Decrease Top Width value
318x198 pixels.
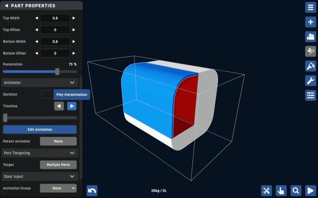(x=37, y=18)
